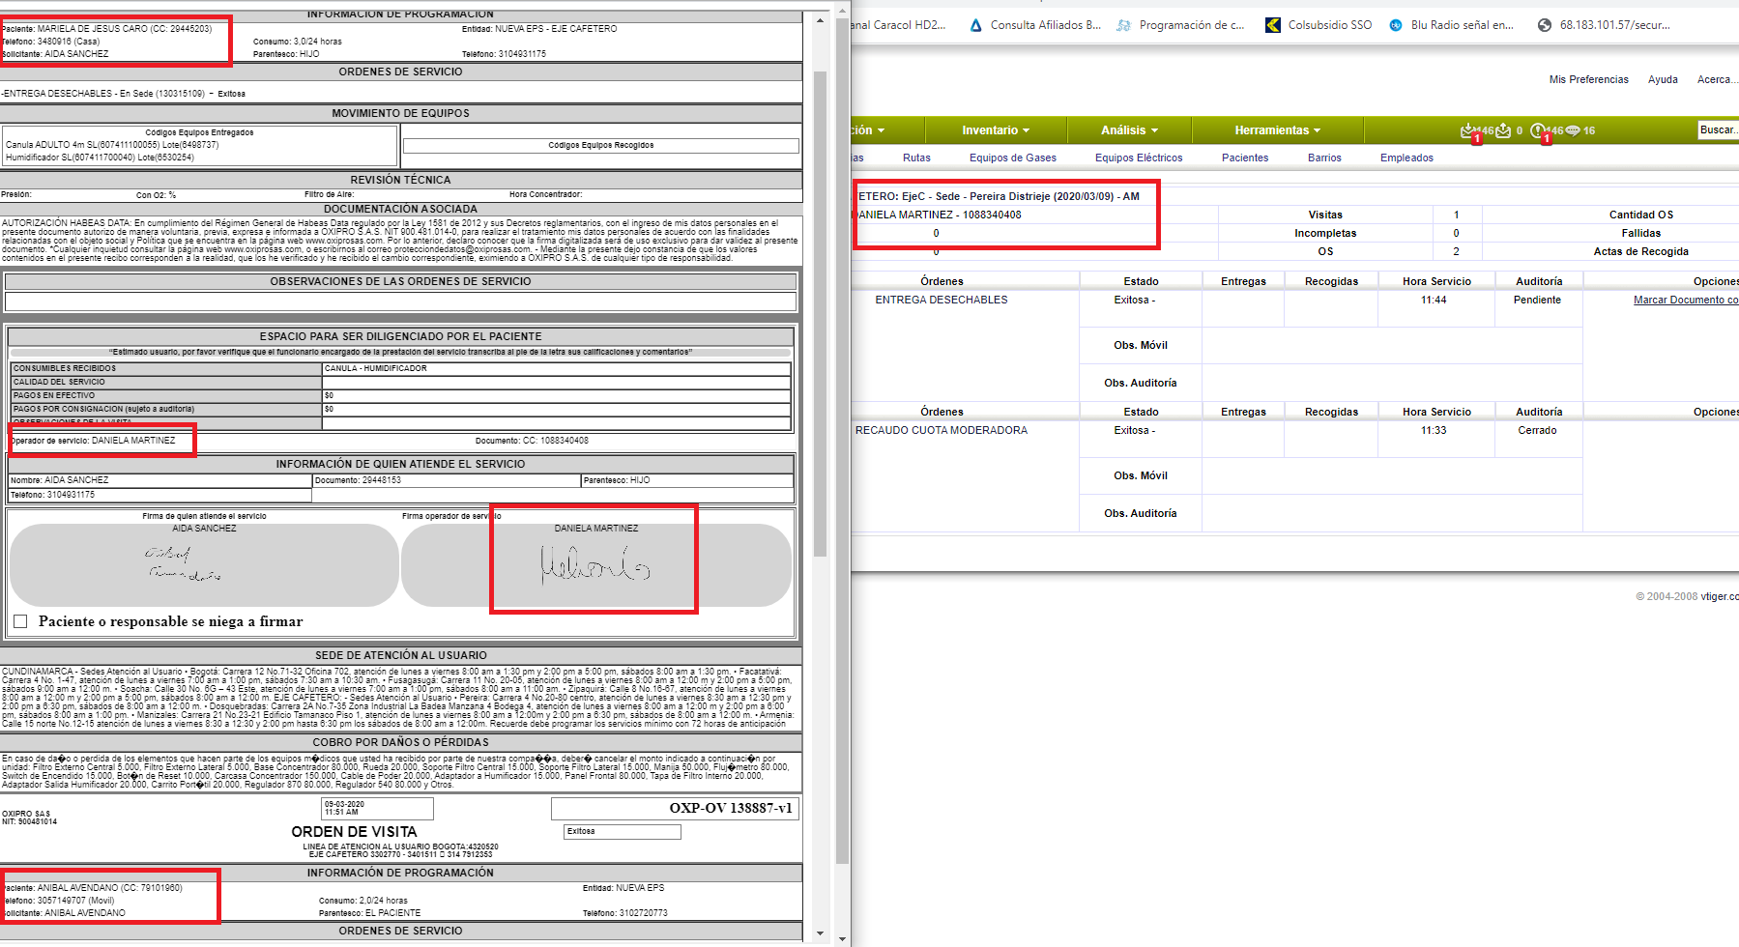Tick 'Paciente o responsable se niega a firmar' checkbox
Image resolution: width=1739 pixels, height=947 pixels.
20,621
